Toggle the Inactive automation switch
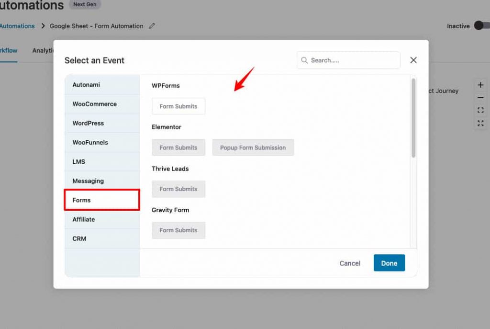Image resolution: width=490 pixels, height=329 pixels. [482, 26]
